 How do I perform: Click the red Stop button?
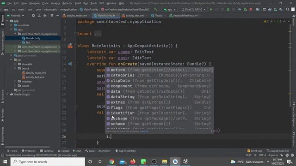[251, 9]
